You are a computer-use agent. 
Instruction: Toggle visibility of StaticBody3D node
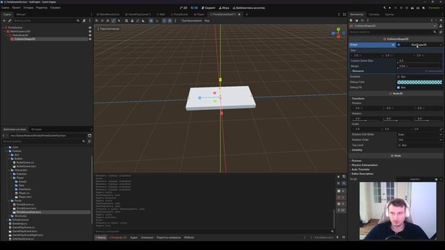[x=90, y=35]
